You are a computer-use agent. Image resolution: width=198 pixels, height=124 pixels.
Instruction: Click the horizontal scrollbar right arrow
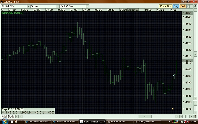pos(177,116)
